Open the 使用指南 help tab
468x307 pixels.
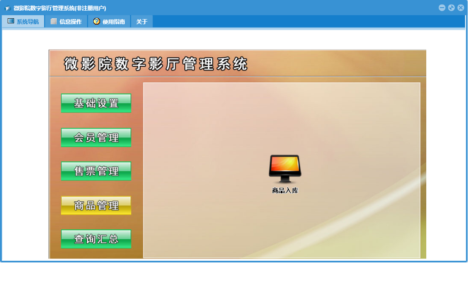pos(109,21)
